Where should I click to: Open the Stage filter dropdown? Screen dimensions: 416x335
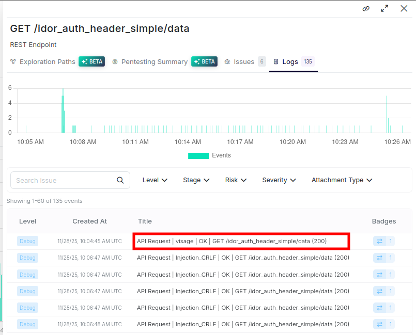coord(196,180)
